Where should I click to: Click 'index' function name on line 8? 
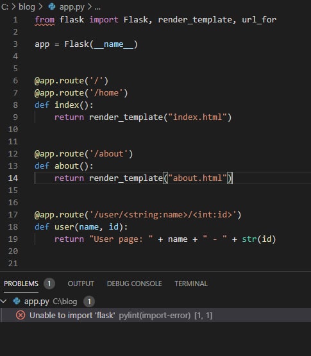click(67, 105)
